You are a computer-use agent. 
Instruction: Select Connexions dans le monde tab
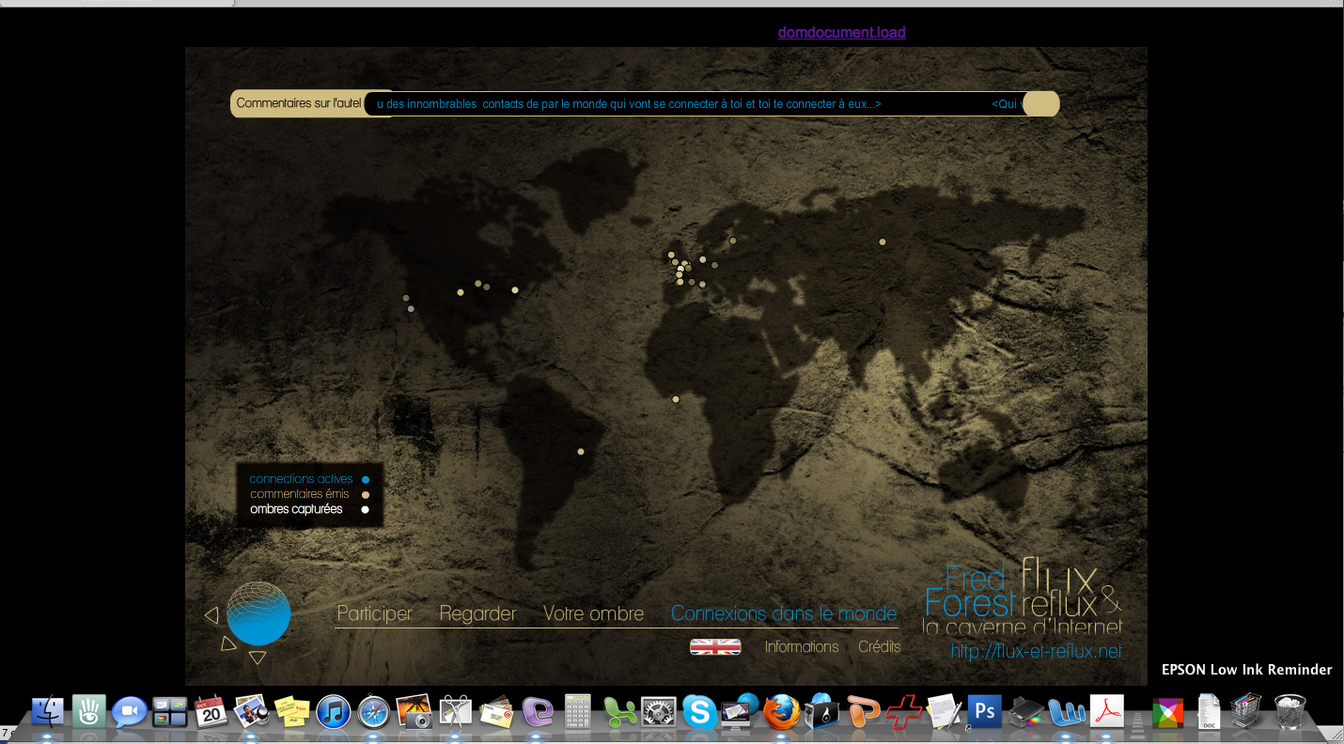[x=784, y=613]
